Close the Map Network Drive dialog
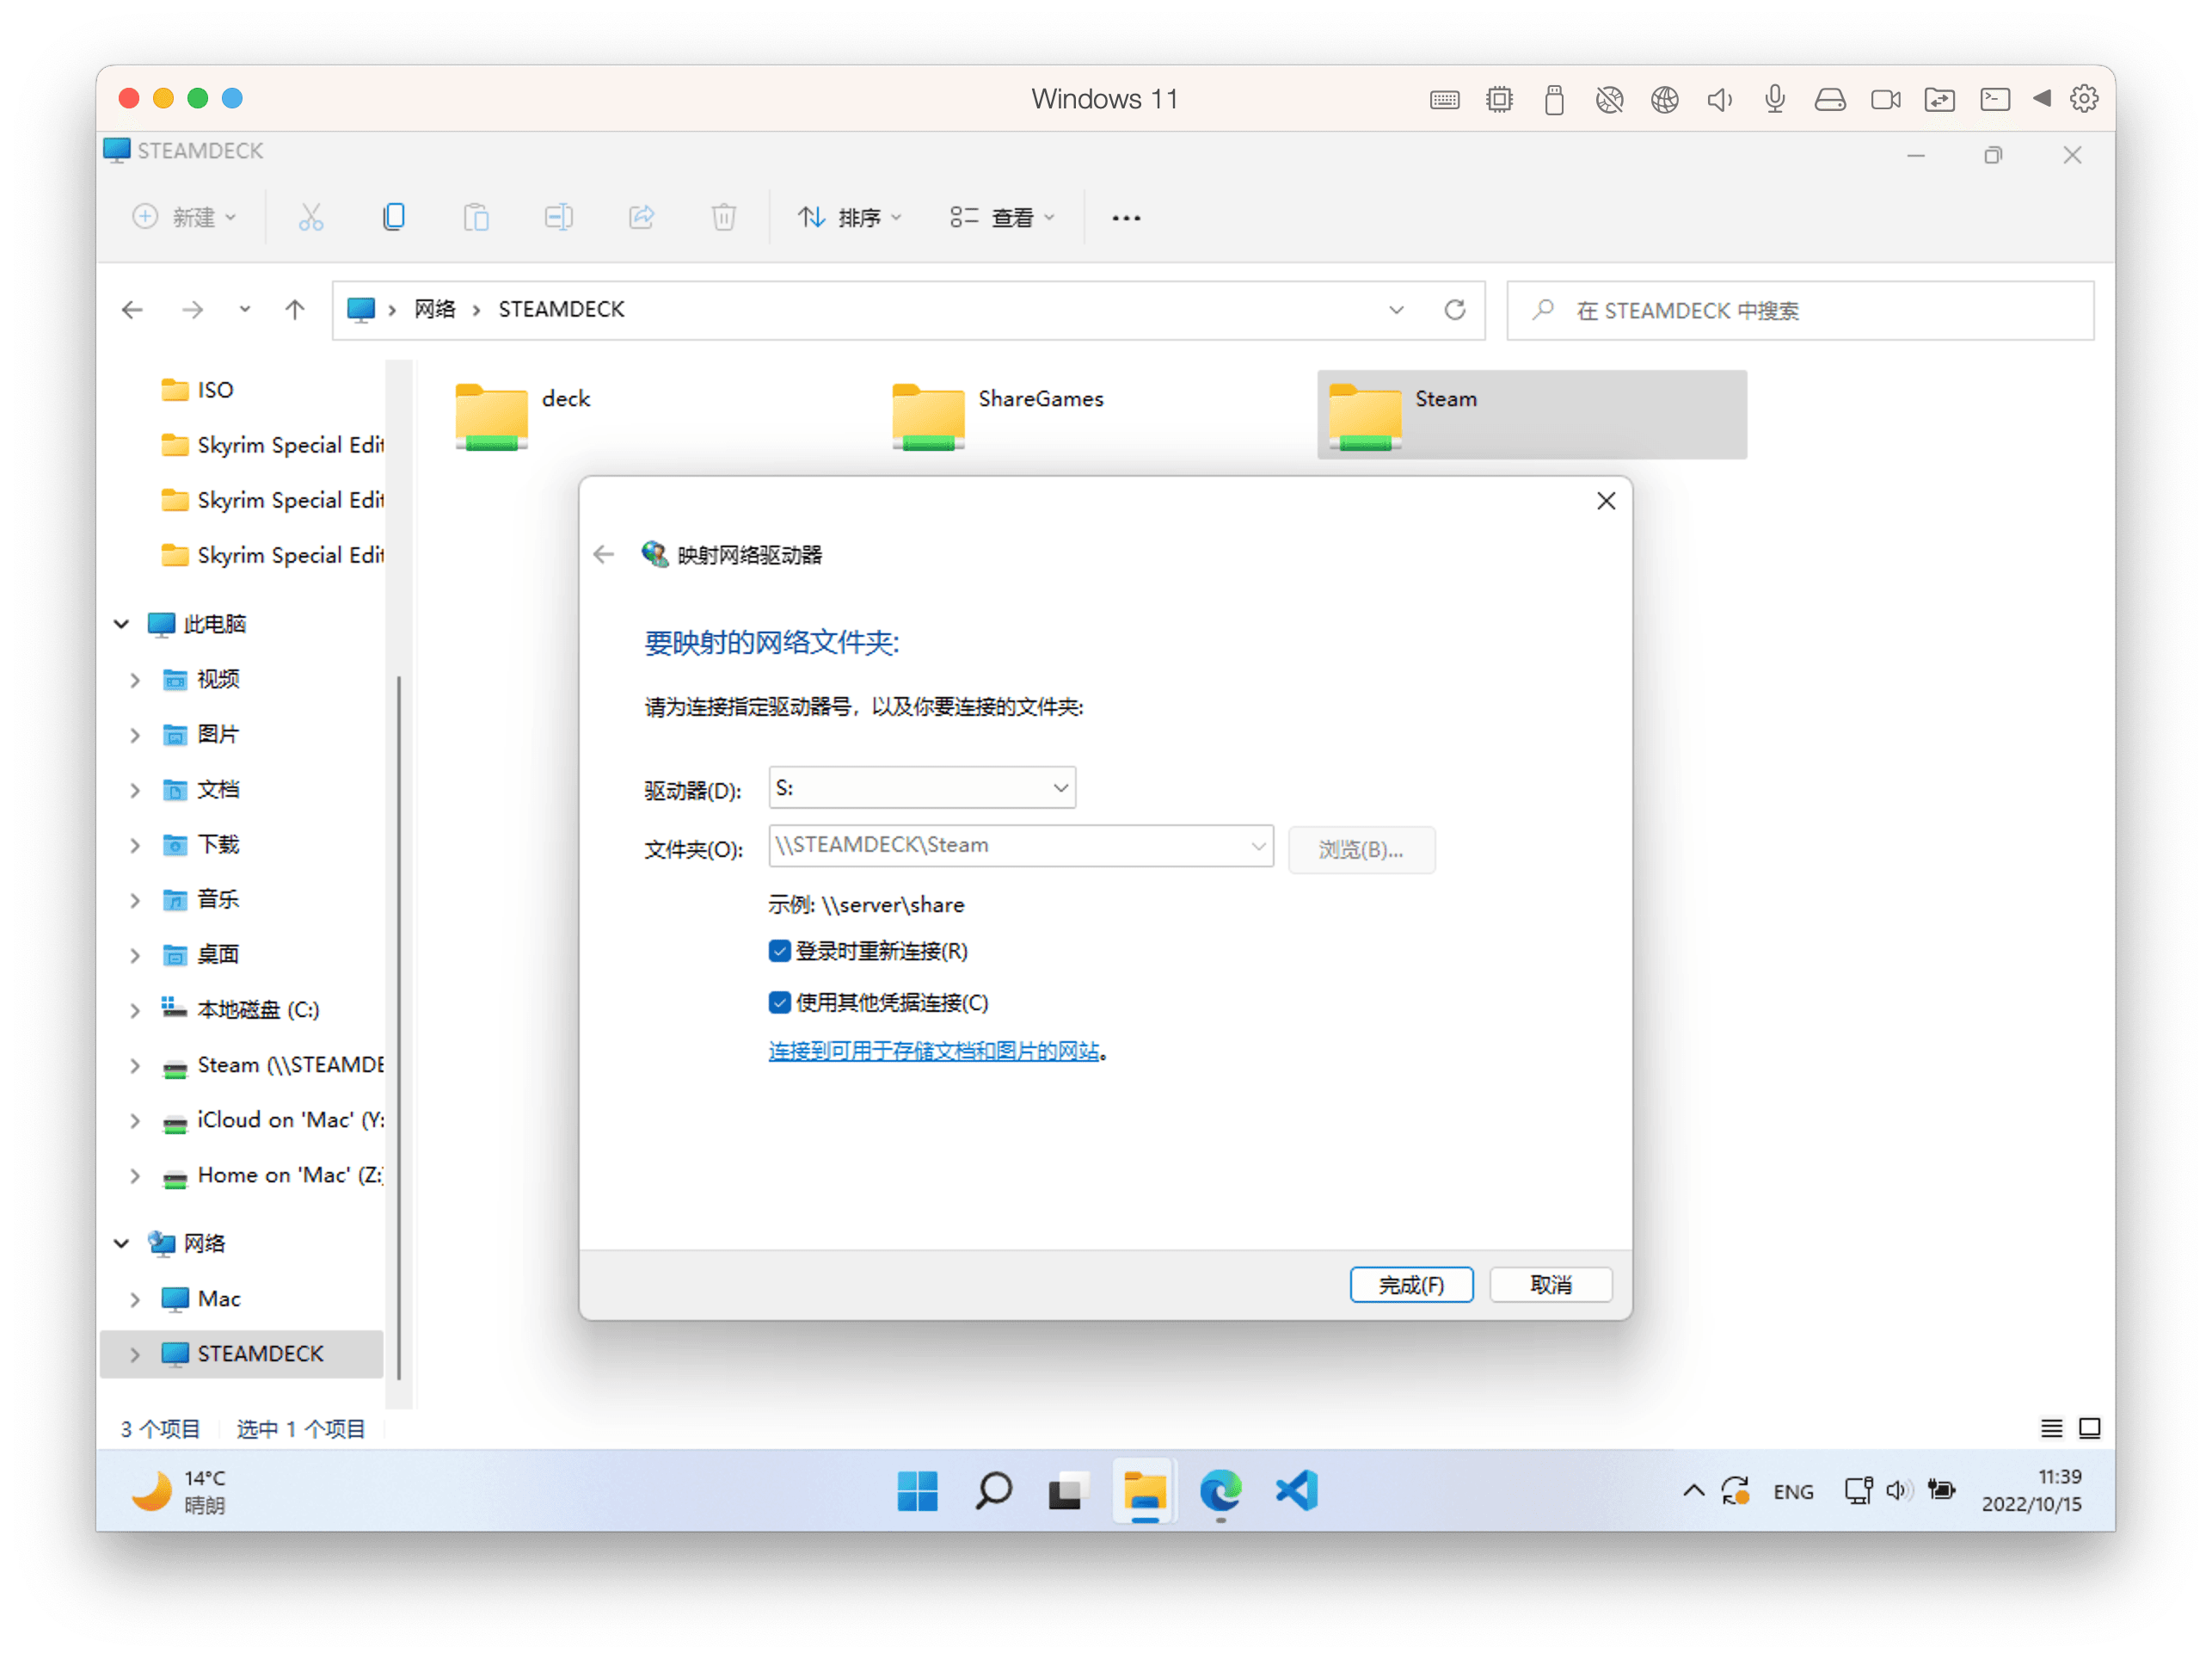This screenshot has width=2212, height=1659. point(1606,502)
